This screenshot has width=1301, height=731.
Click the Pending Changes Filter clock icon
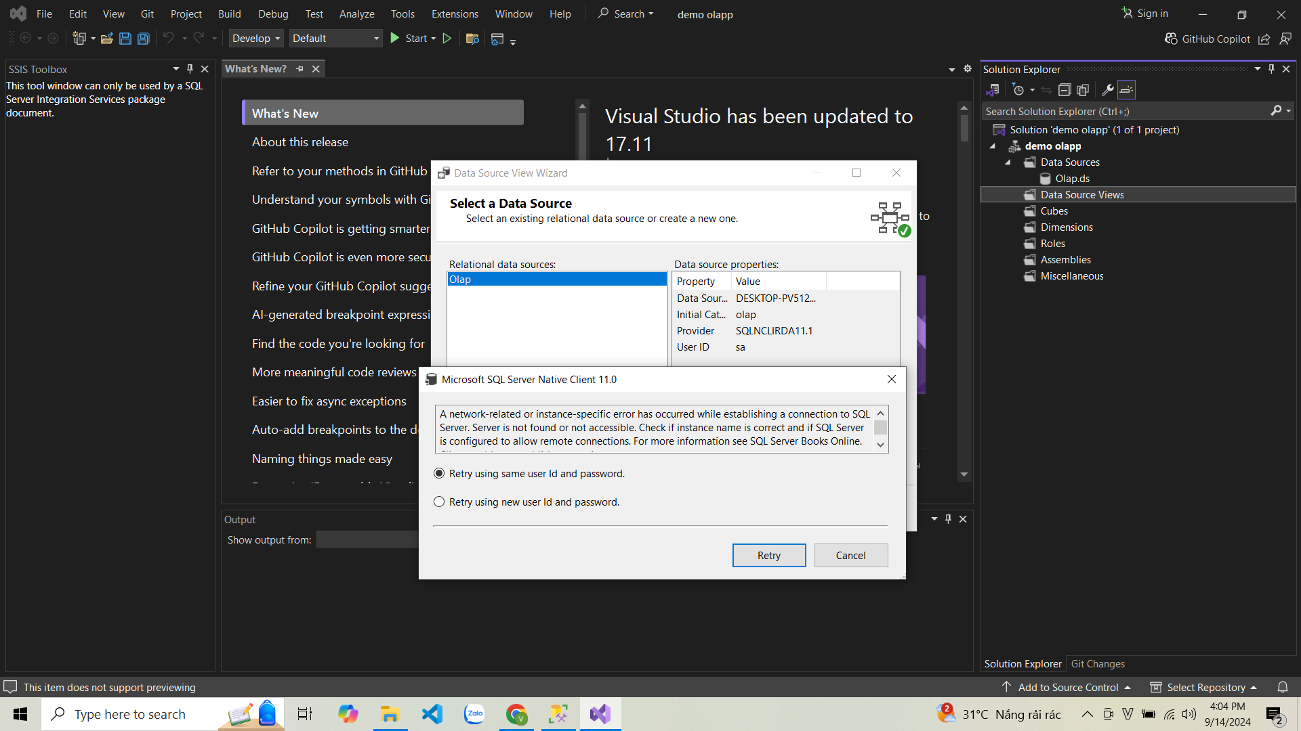point(1018,90)
